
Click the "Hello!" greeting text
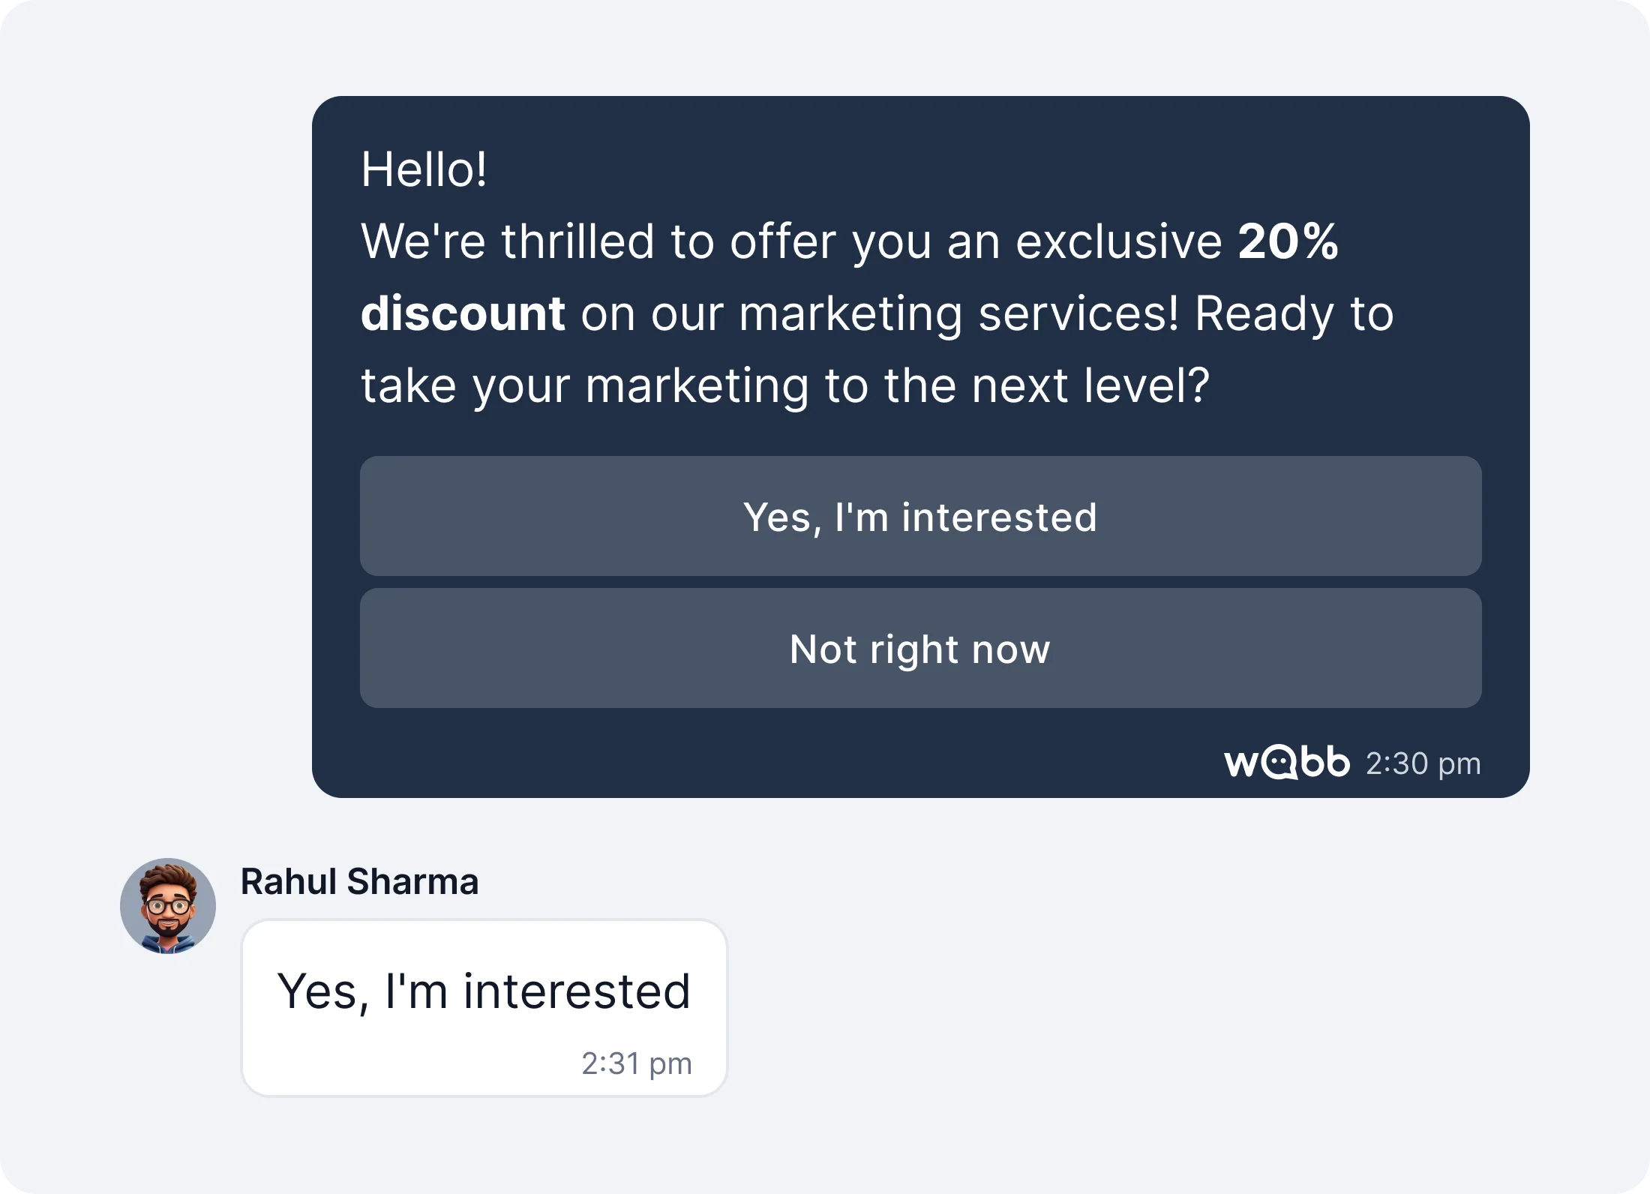coord(424,169)
